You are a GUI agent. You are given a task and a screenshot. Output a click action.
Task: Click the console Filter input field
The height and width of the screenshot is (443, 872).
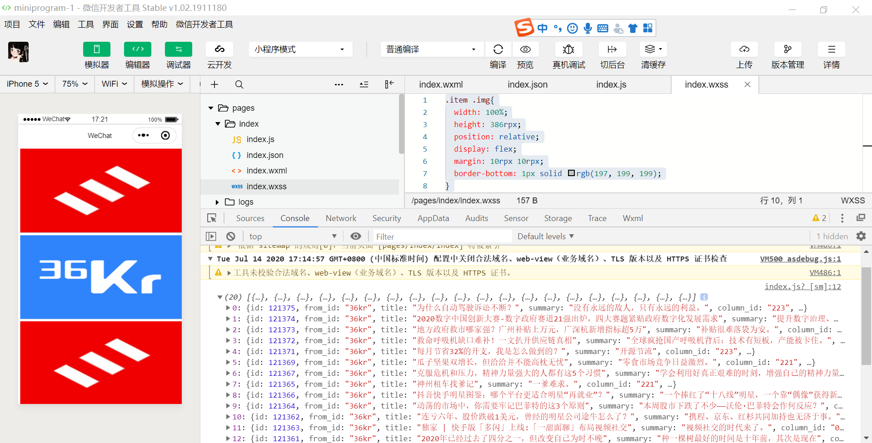click(442, 236)
